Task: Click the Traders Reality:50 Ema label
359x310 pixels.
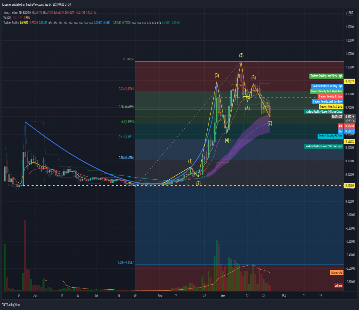Action: (330, 136)
